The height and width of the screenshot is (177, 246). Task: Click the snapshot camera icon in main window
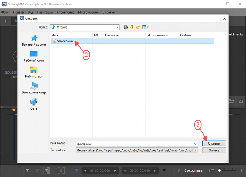(x=241, y=101)
